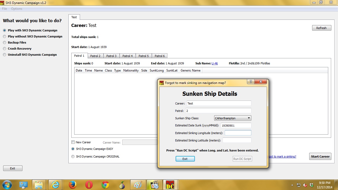This screenshot has height=190, width=338.
Task: Click the Patrol number input field
Action: 218,111
